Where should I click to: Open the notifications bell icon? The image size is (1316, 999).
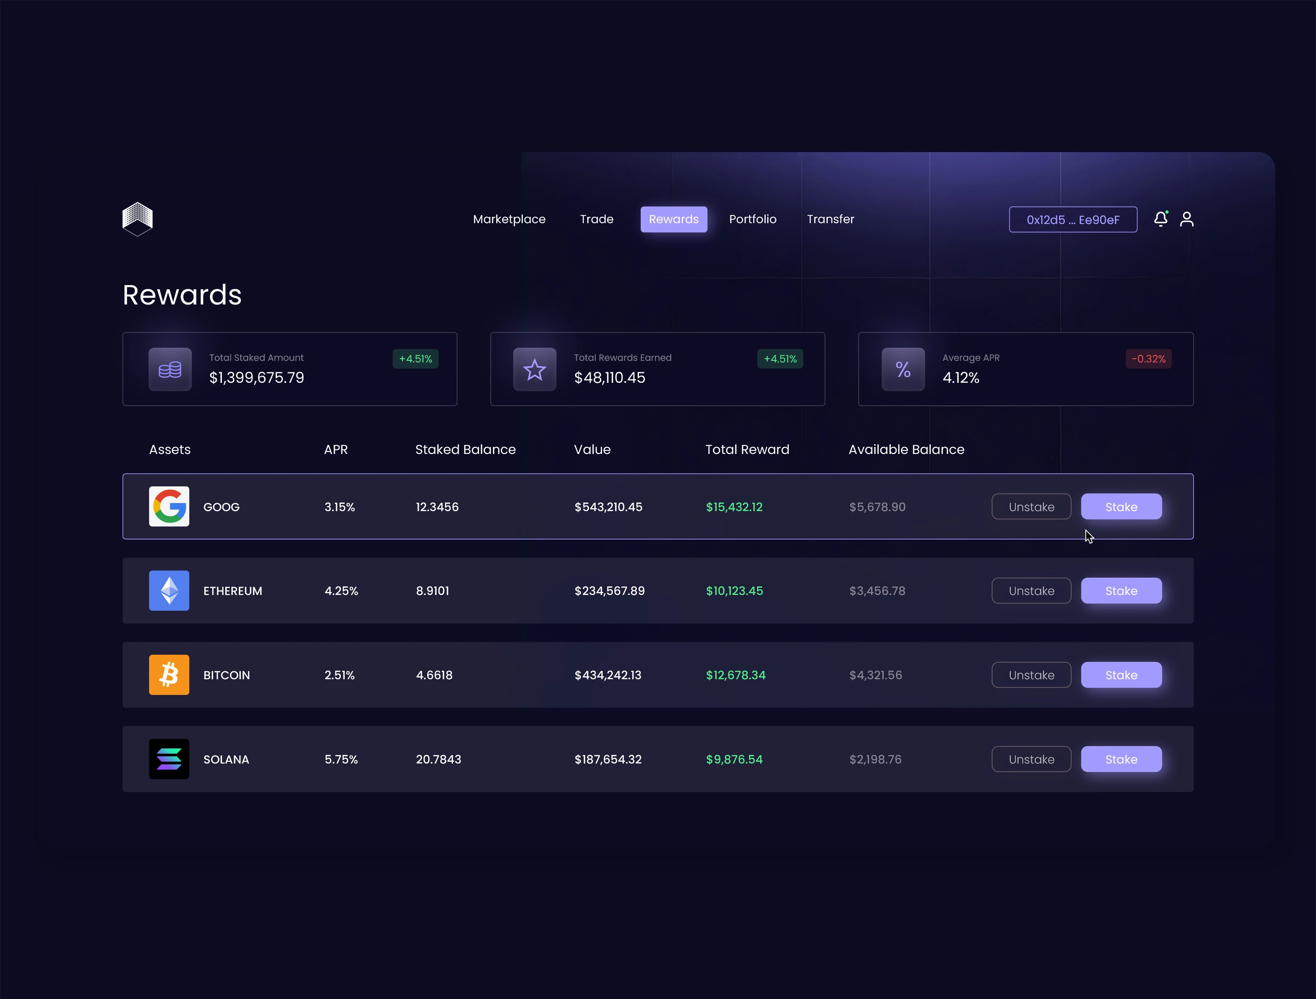pos(1160,219)
